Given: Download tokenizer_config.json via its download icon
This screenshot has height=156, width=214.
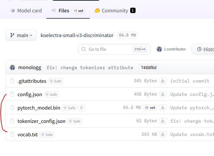Looking at the screenshot, I should [163, 121].
